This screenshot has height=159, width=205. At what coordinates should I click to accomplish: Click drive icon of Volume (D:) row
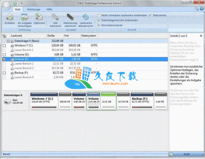point(13,55)
